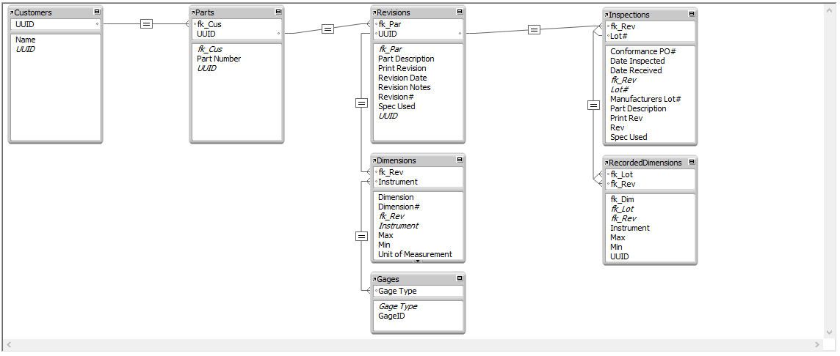Select Manufacturers Lot# field in the Inspections table
Screen dimensions: 840x356
click(x=645, y=99)
